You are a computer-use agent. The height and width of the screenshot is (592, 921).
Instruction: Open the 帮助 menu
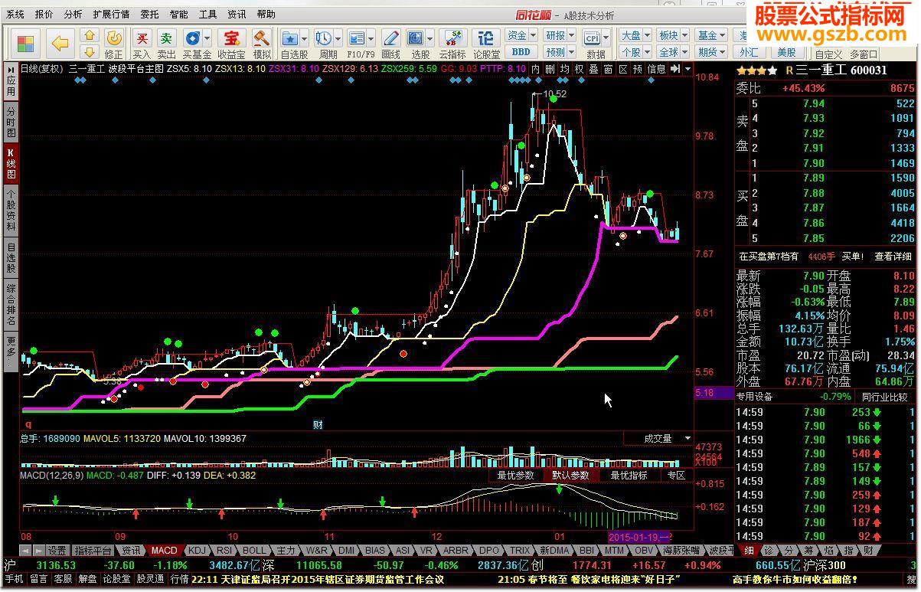tap(266, 14)
